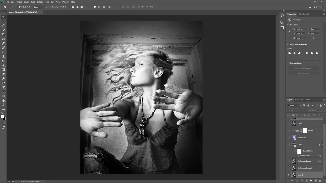Show the Background copy layer
The width and height of the screenshot is (326, 183).
289,161
